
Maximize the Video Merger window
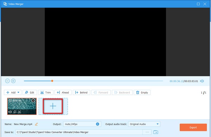pos(198,4)
